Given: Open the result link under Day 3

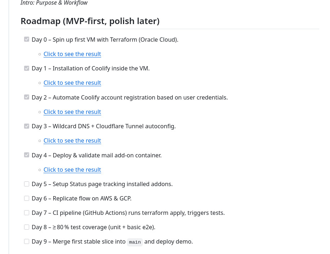Looking at the screenshot, I should pyautogui.click(x=72, y=140).
